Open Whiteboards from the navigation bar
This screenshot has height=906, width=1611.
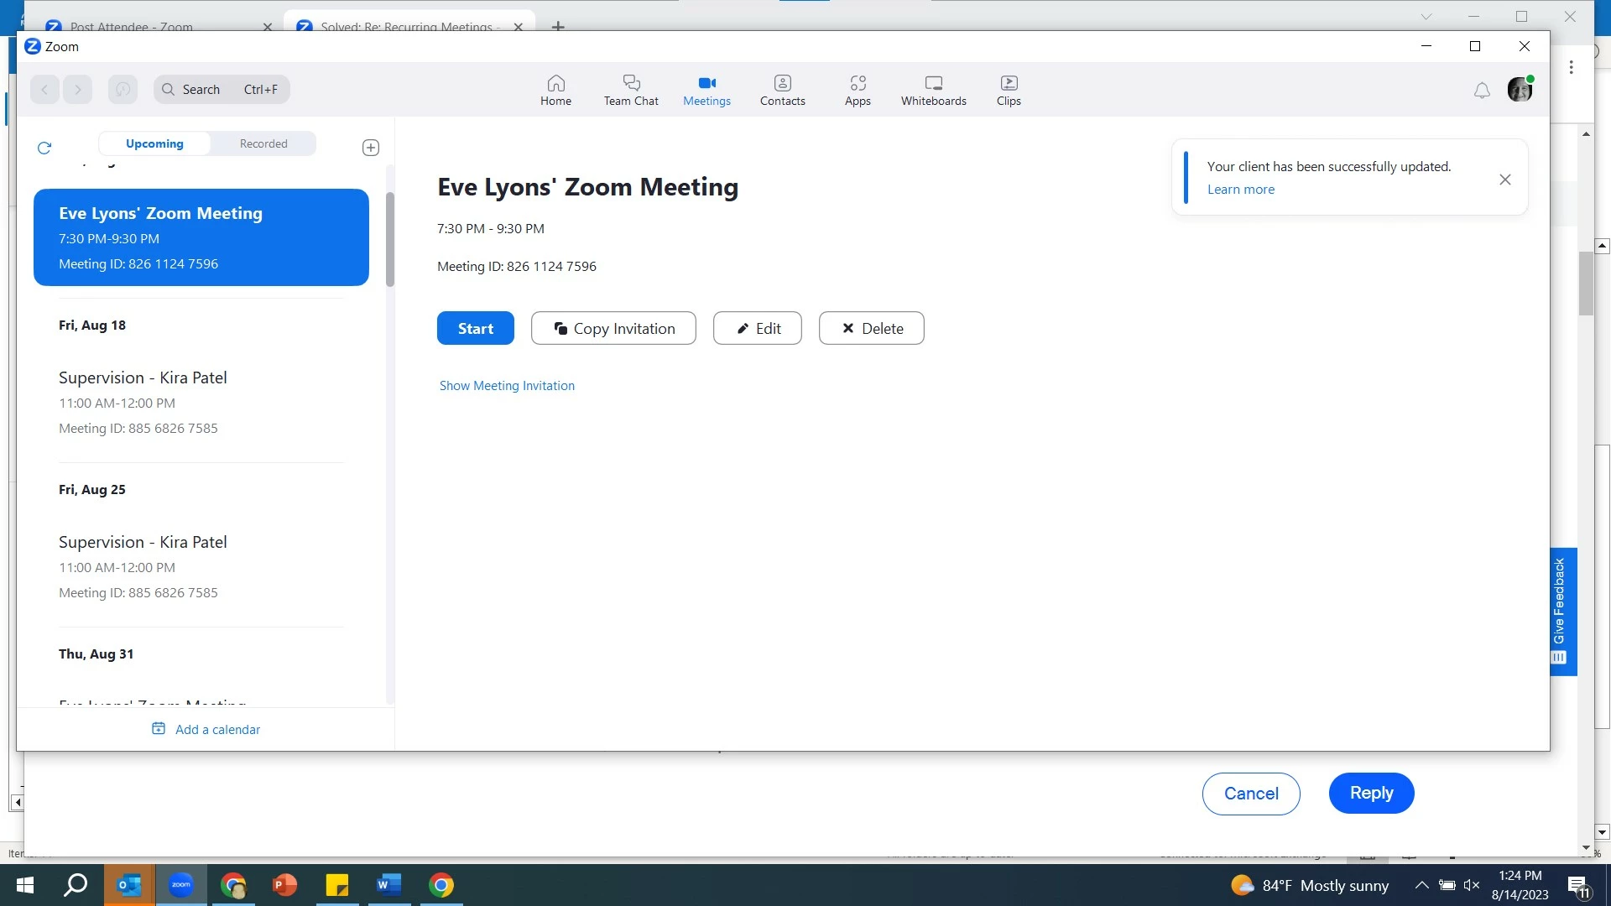tap(933, 90)
